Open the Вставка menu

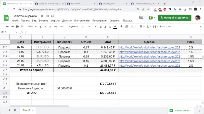pyautogui.click(x=44, y=21)
